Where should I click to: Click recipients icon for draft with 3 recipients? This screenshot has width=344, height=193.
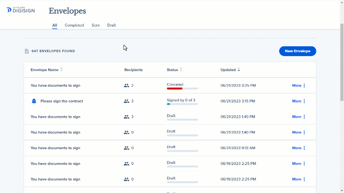126,117
